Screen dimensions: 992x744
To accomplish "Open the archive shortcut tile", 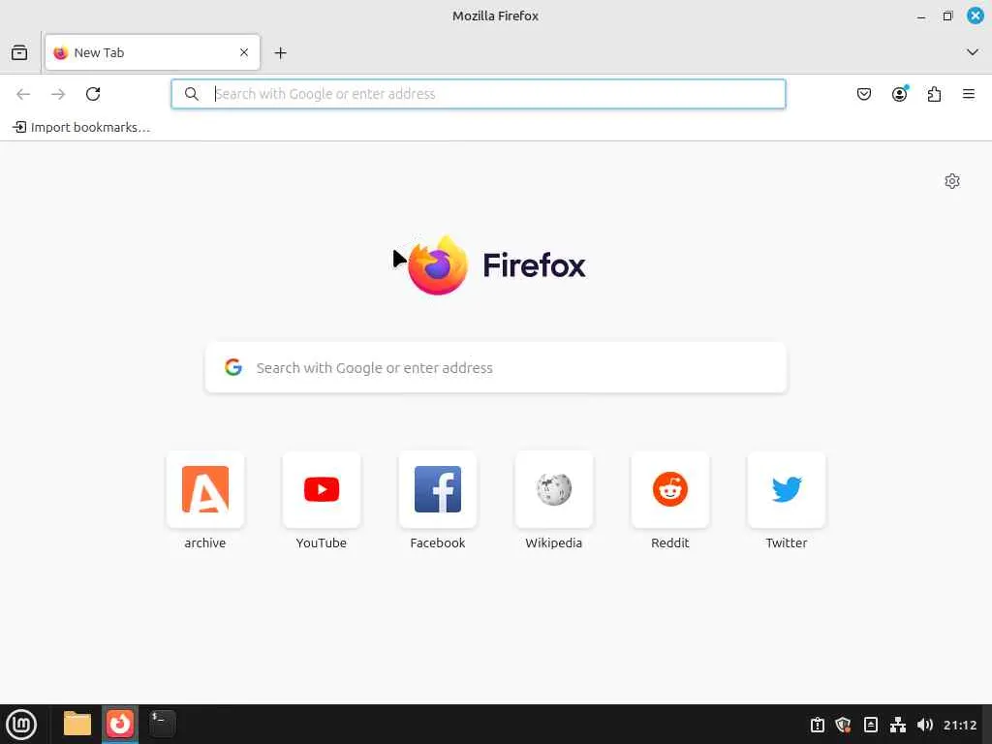I will tap(205, 489).
